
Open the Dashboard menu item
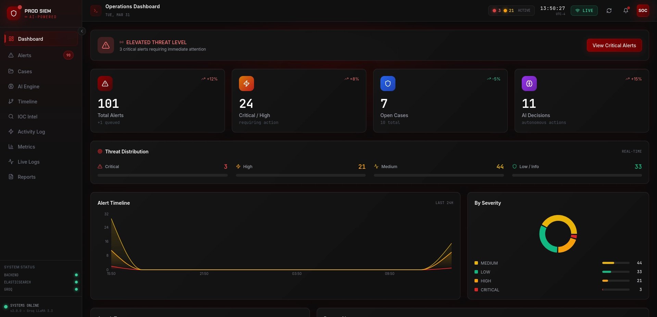41,39
